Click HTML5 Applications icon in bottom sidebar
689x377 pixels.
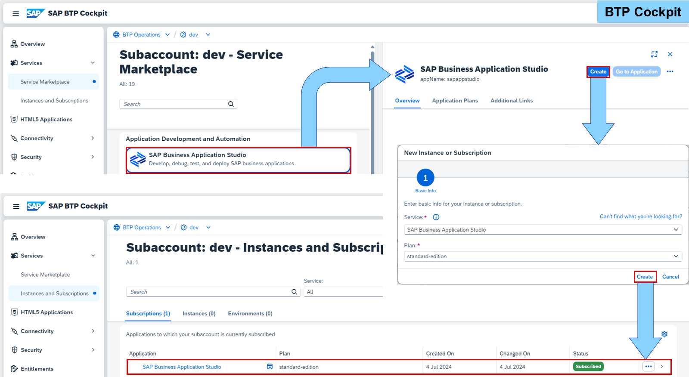click(x=15, y=312)
